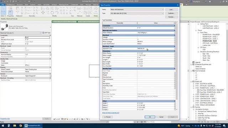Collapse the Floor Plans node under Power
This screenshot has width=228, height=128.
tap(198, 32)
